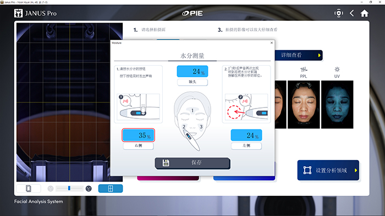Toggle the grid overlay button
Screen dimensions: 385x216
pos(111,189)
